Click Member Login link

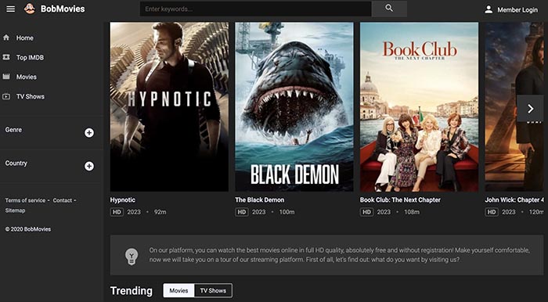coord(517,9)
